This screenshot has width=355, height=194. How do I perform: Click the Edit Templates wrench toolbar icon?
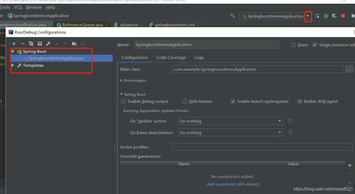click(48, 44)
